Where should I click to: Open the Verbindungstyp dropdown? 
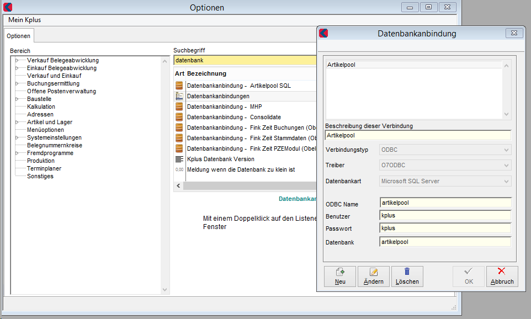(445, 150)
